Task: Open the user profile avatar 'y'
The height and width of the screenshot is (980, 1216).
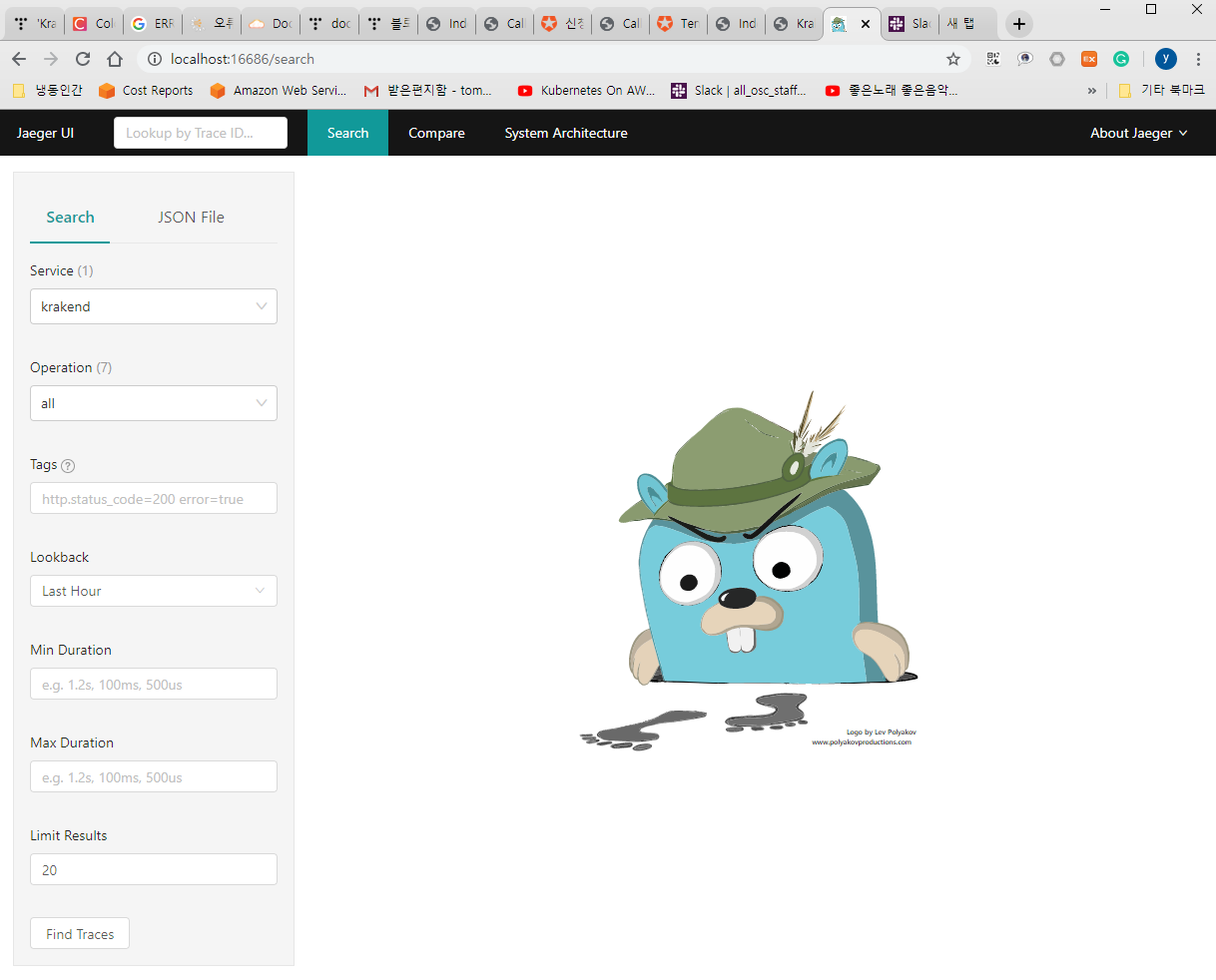Action: (x=1166, y=59)
